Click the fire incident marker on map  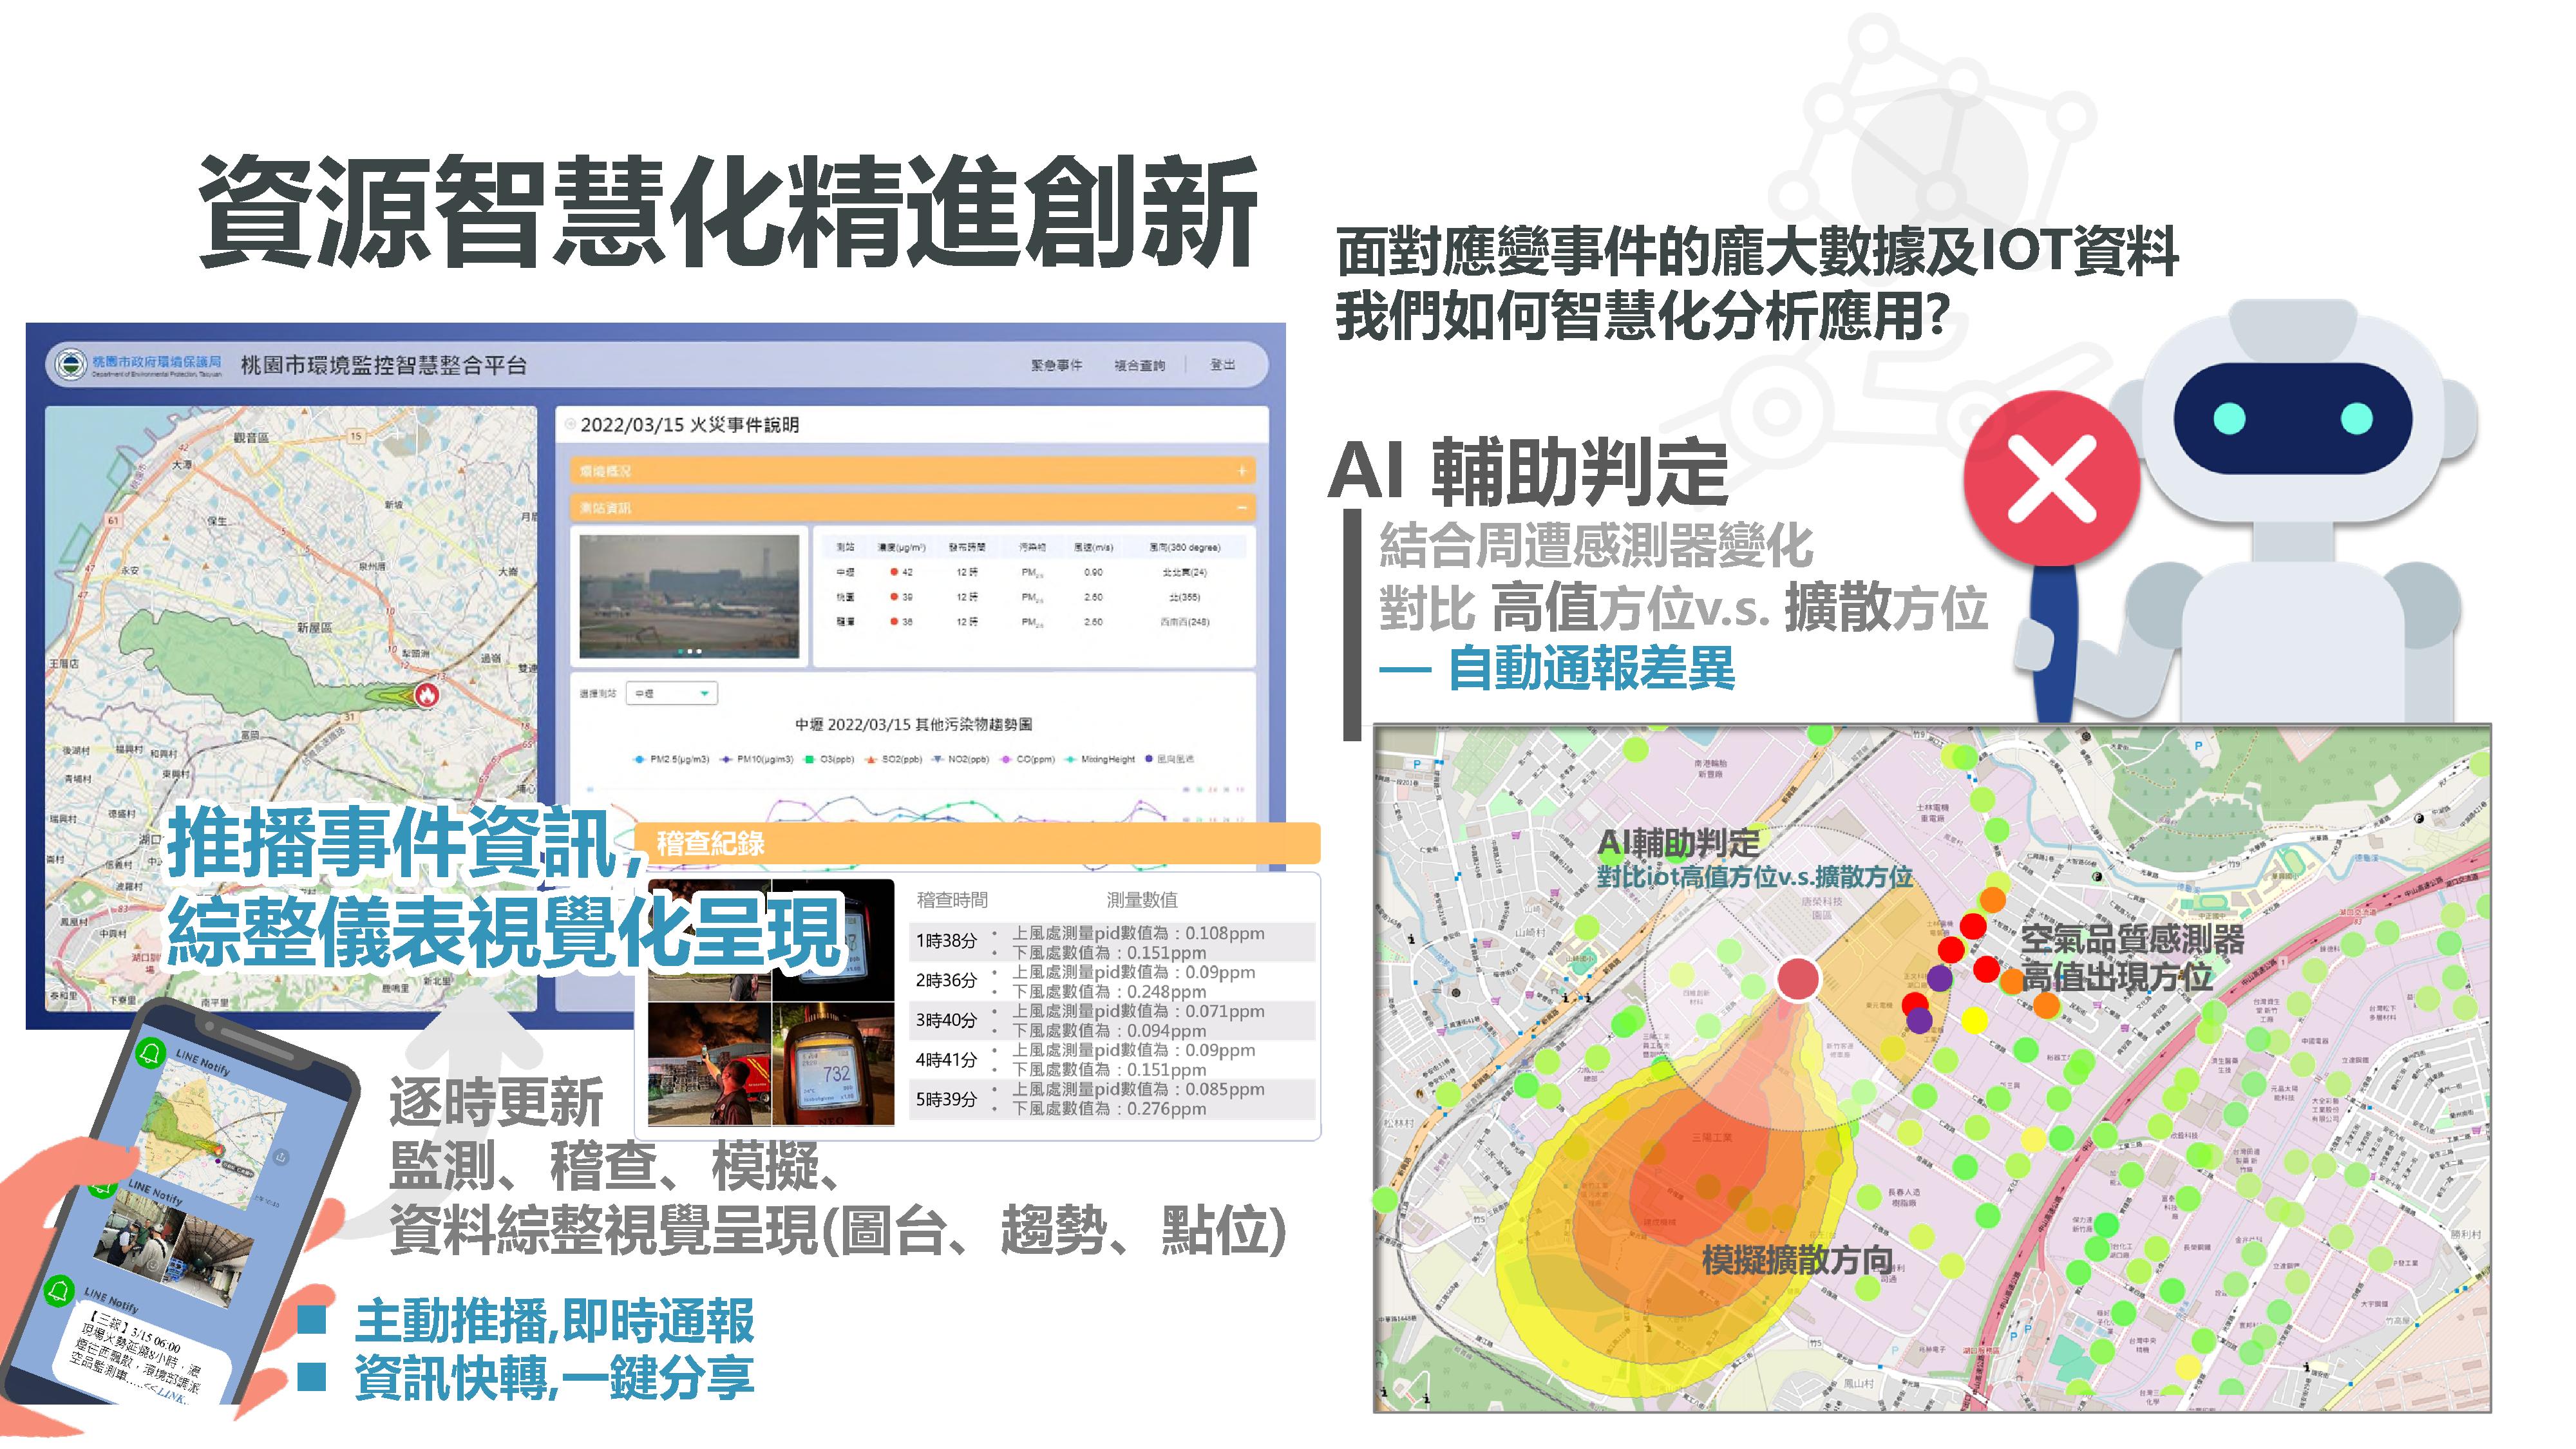point(427,695)
